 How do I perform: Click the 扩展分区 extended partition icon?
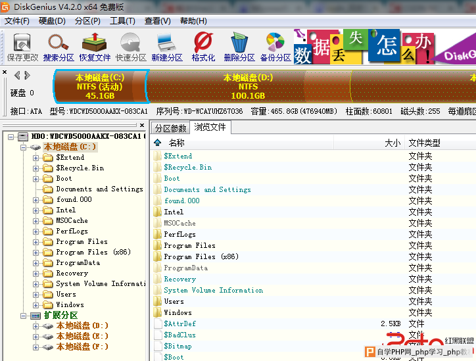[36, 316]
